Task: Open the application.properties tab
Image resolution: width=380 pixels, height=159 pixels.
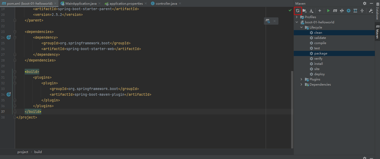Action: tap(126, 4)
